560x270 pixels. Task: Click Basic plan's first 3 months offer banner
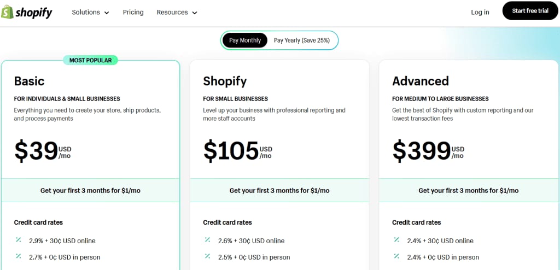click(x=90, y=190)
